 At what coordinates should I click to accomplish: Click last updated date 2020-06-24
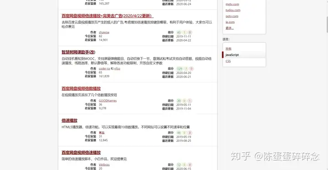click(184, 4)
